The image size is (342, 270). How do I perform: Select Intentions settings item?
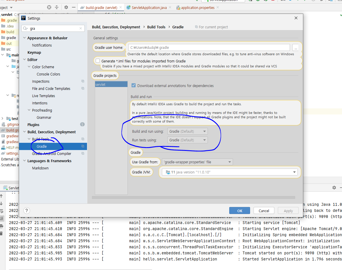coord(40,103)
